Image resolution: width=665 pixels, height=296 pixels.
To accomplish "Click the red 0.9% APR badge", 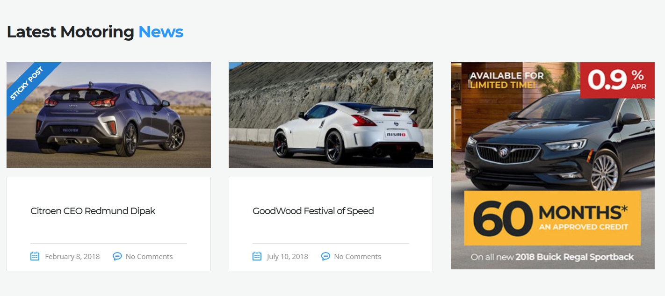I will (617, 80).
